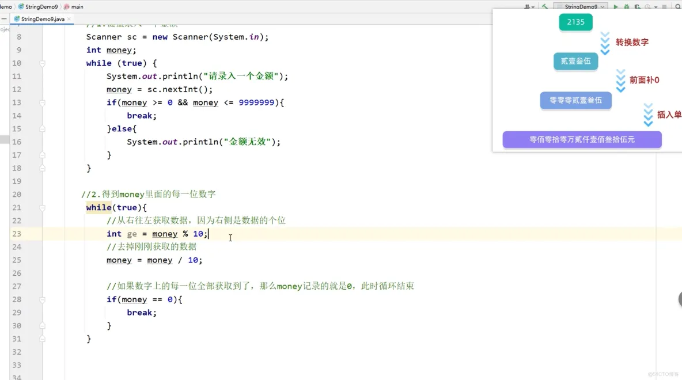Image resolution: width=682 pixels, height=380 pixels.
Task: Click the blue 零零零贰壹叁伍 box
Action: [x=575, y=100]
